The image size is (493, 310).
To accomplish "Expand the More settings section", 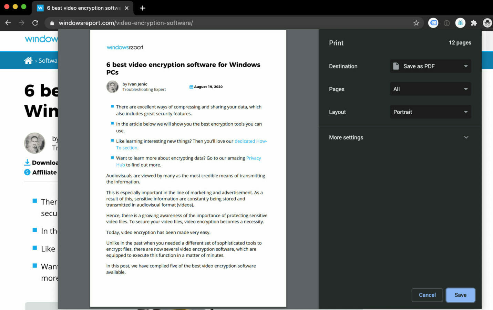I will click(x=400, y=137).
